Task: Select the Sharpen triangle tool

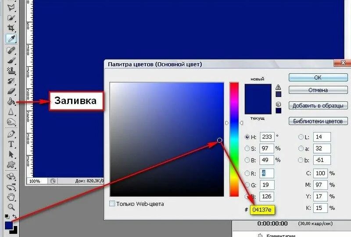Action: (11, 111)
